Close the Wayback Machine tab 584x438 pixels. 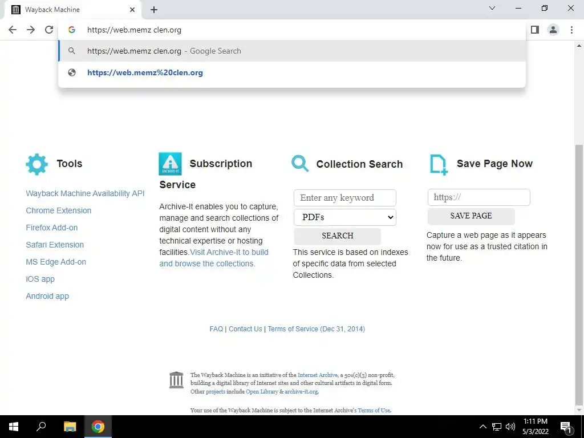[132, 10]
